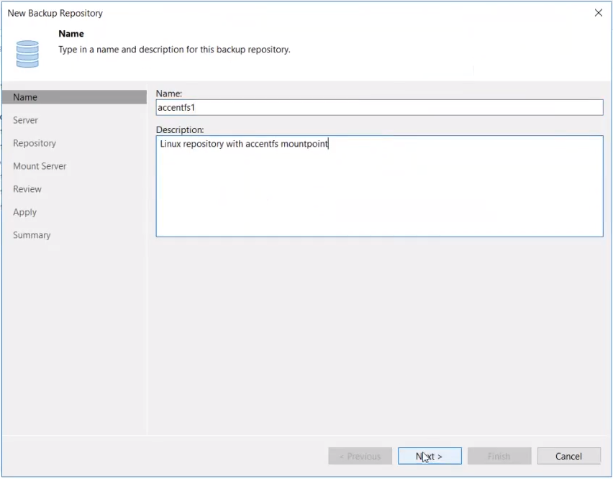
Task: Click the backup repository database icon
Action: pyautogui.click(x=27, y=54)
